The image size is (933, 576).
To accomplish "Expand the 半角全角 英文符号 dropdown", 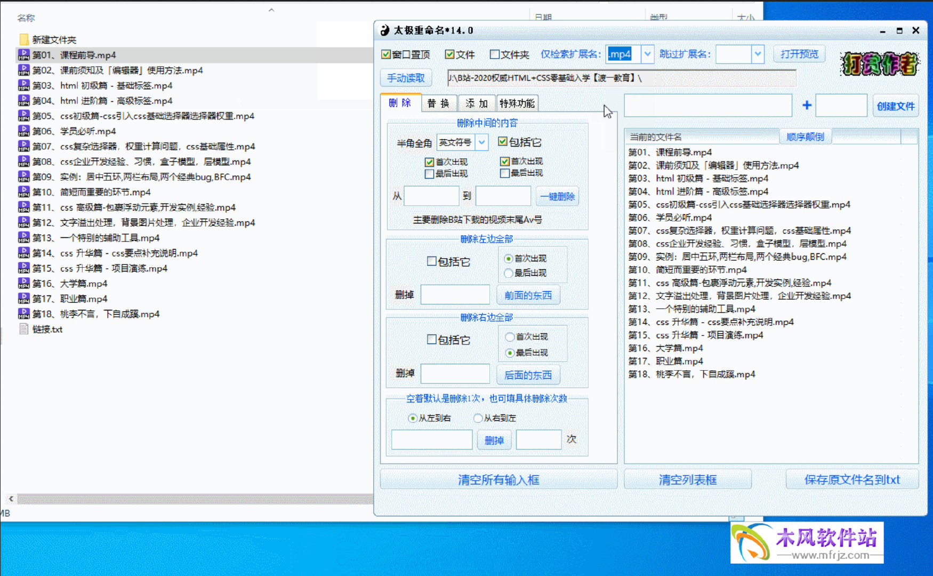I will [x=481, y=142].
